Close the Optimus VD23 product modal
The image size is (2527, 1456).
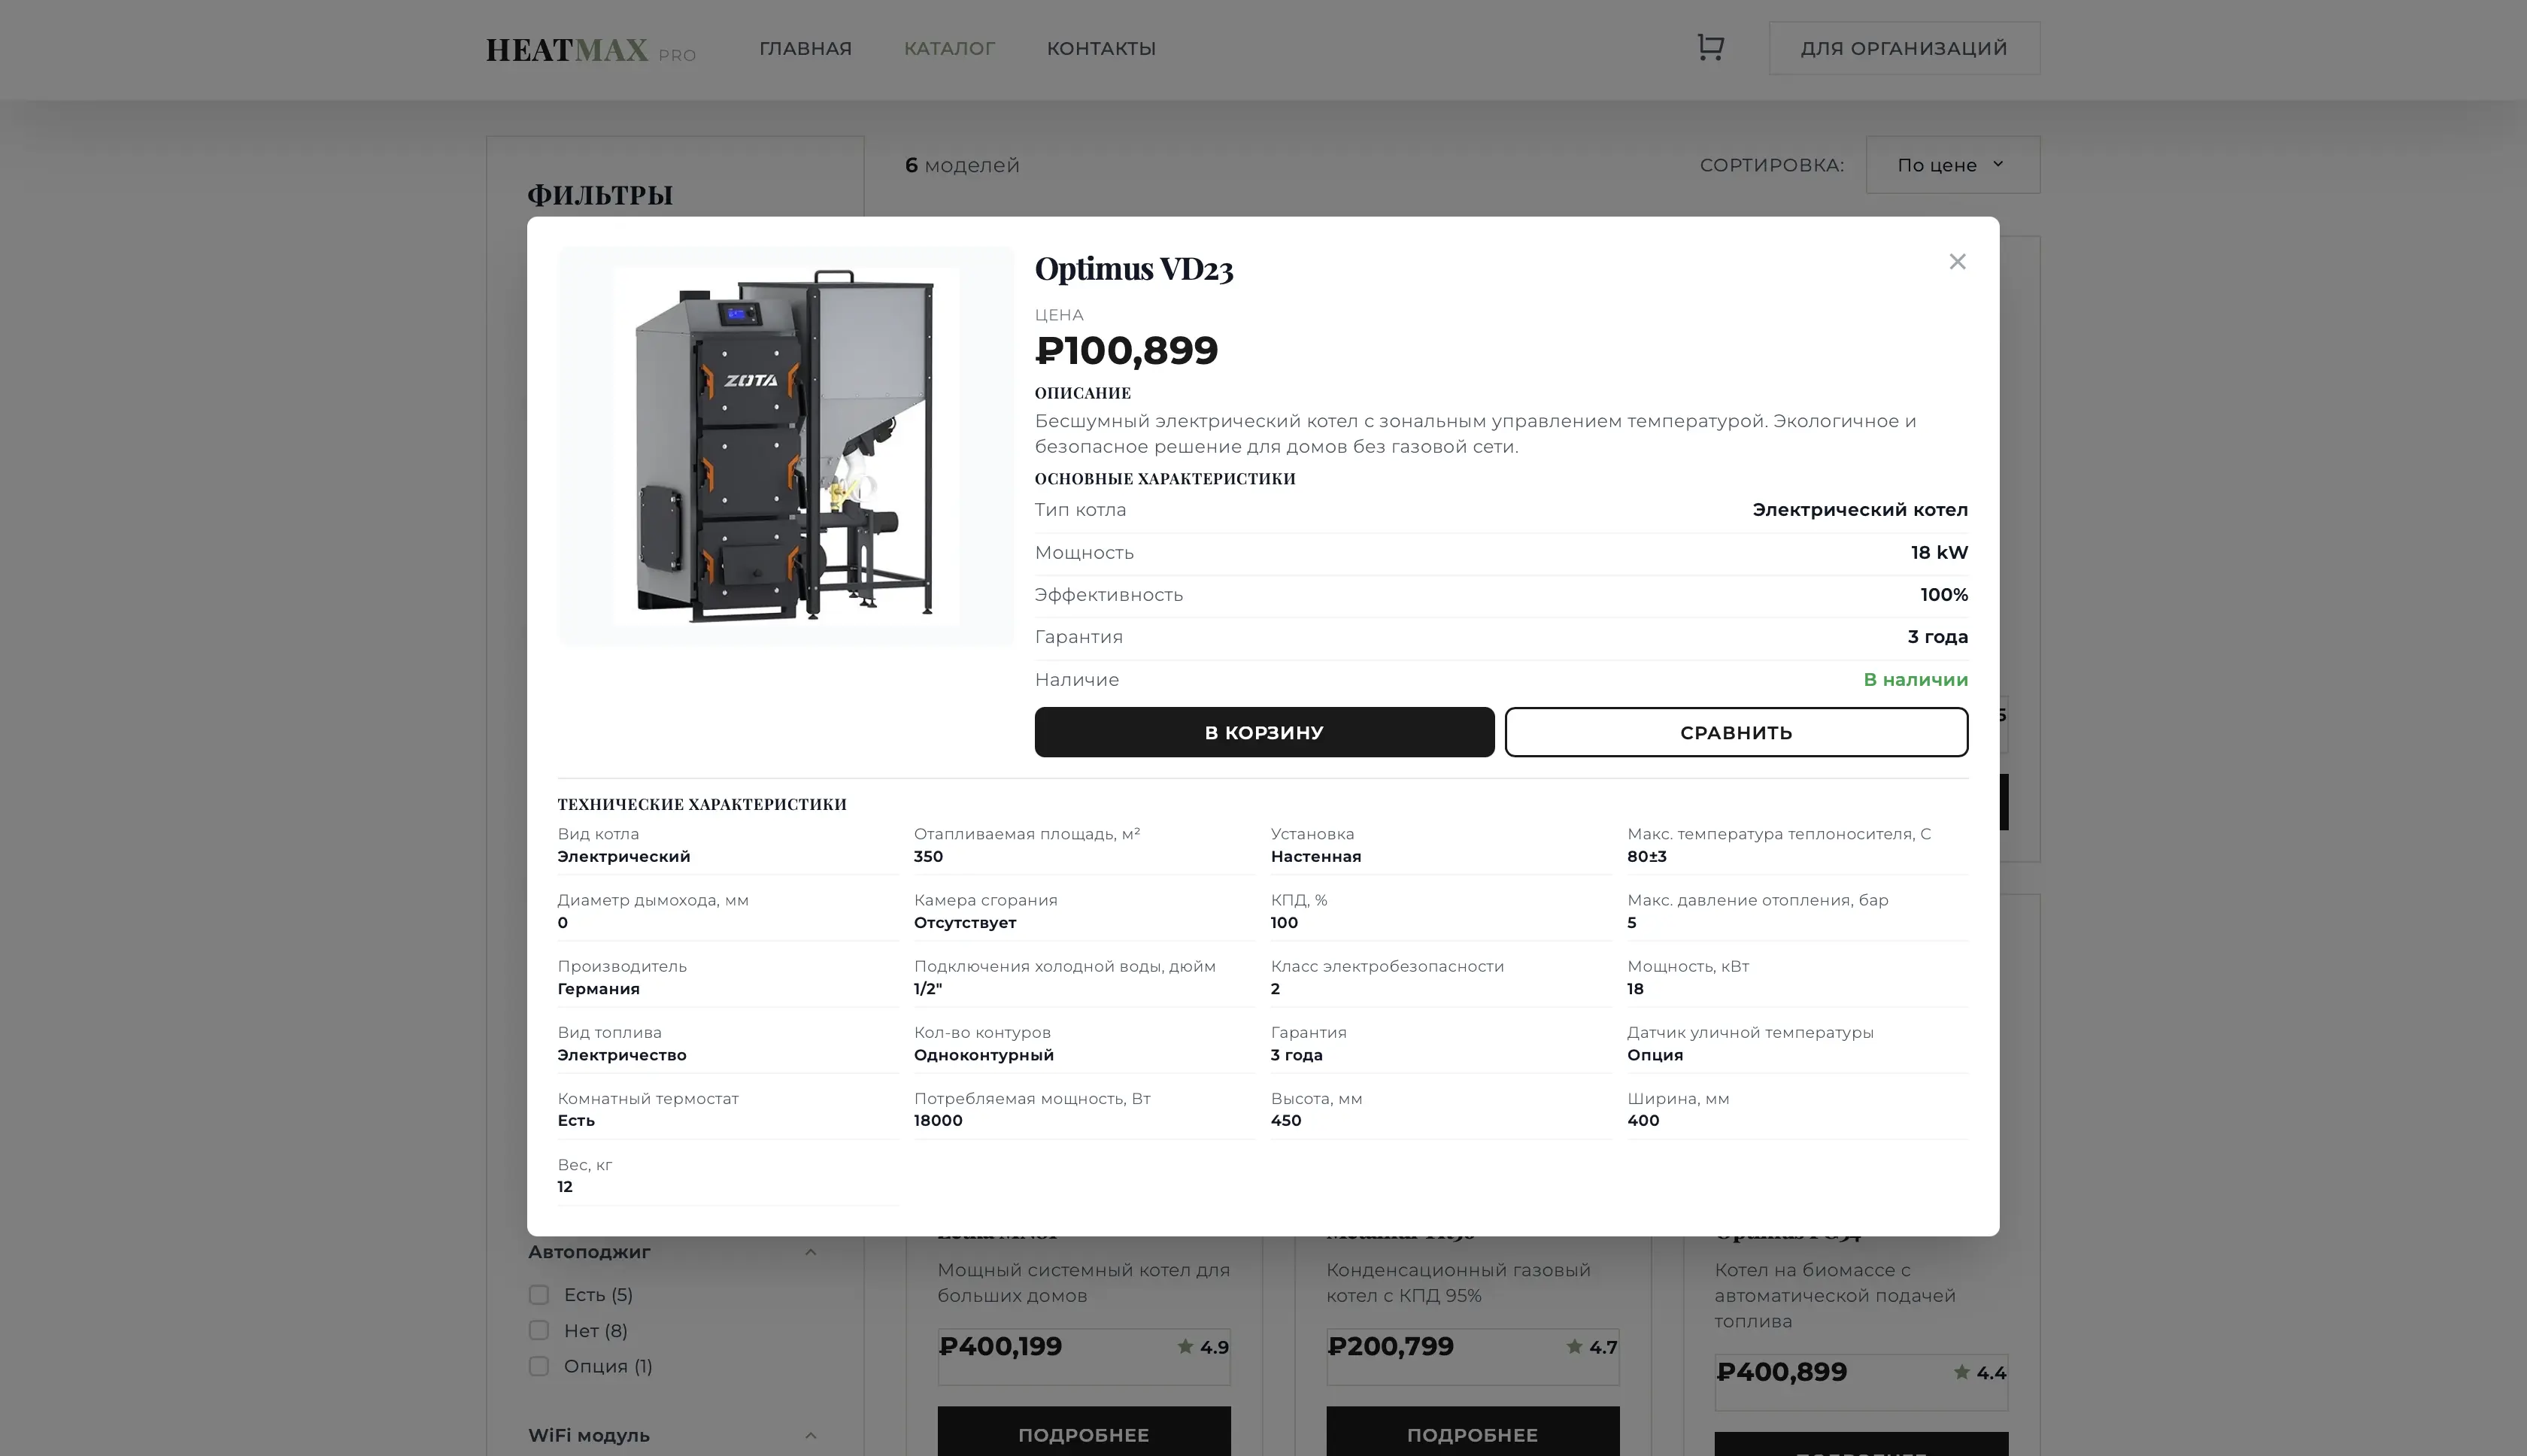coord(1957,262)
